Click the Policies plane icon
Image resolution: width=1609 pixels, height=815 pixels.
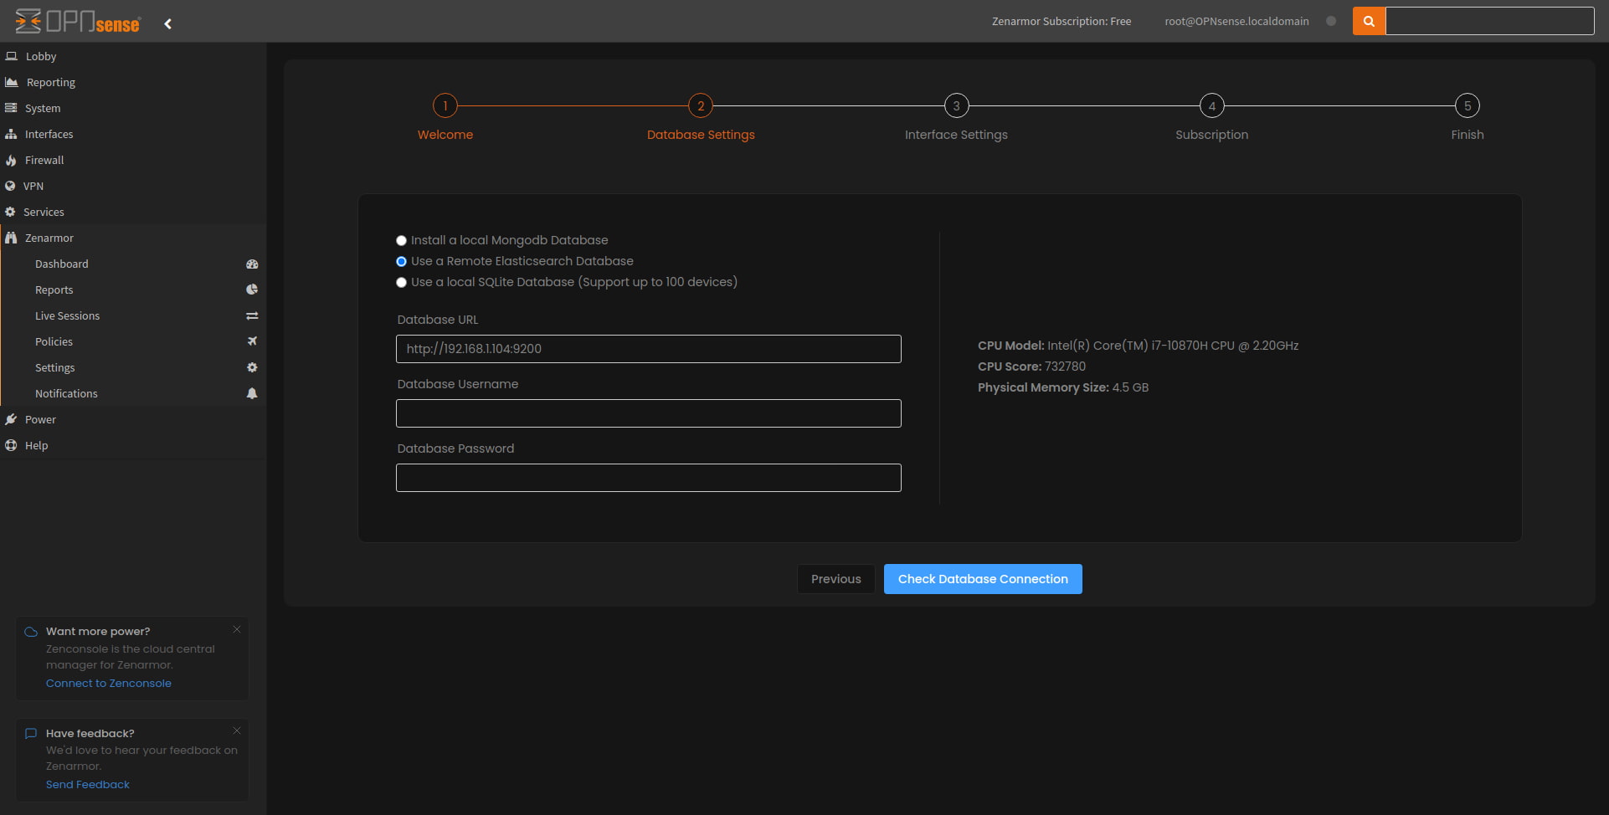pyautogui.click(x=252, y=341)
